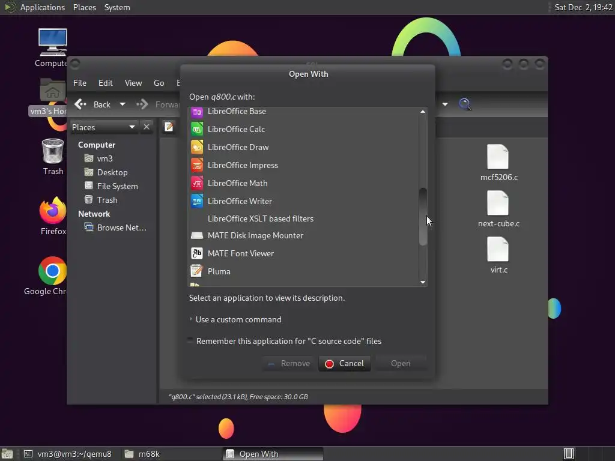
Task: Open the Places sidebar type dropdown
Action: pos(104,127)
